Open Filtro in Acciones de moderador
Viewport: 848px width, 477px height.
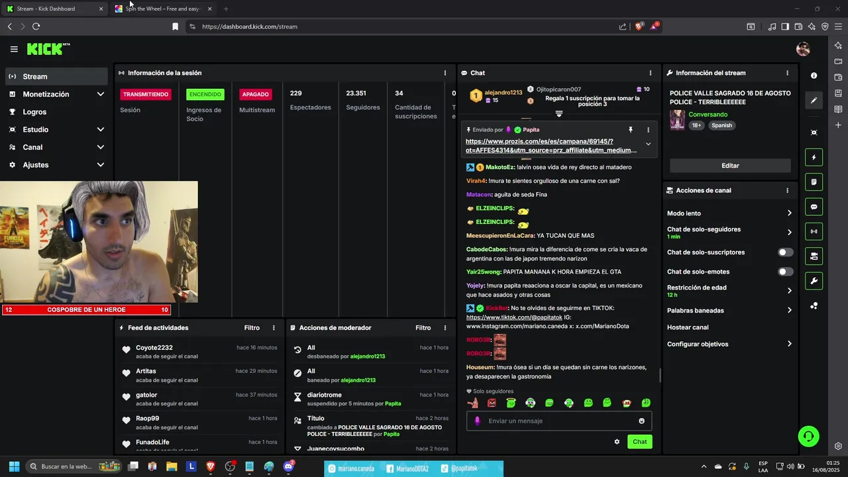pos(423,328)
